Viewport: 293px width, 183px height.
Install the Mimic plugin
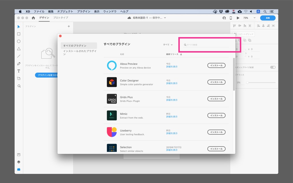[x=216, y=116]
